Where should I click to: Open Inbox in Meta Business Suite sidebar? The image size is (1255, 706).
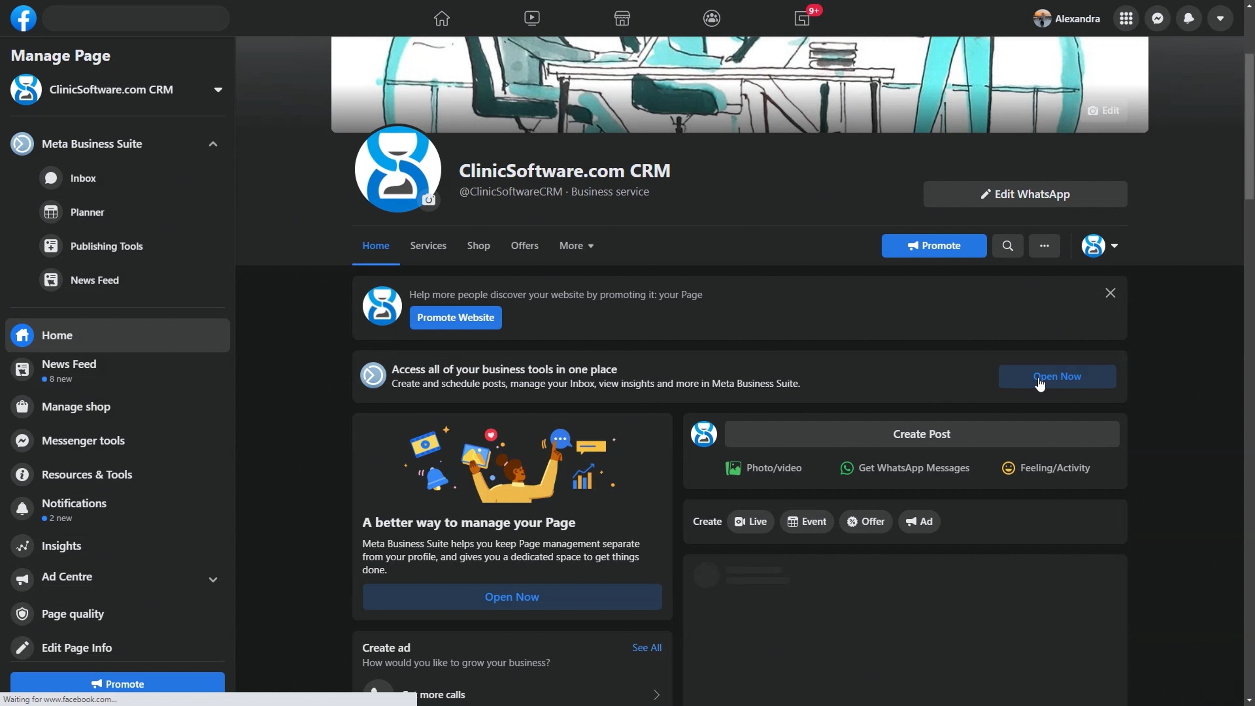[82, 178]
